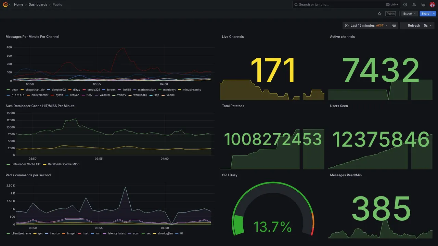Click the monitor icon in top bar
Screen dimensions: 438x246
pyautogui.click(x=423, y=4)
